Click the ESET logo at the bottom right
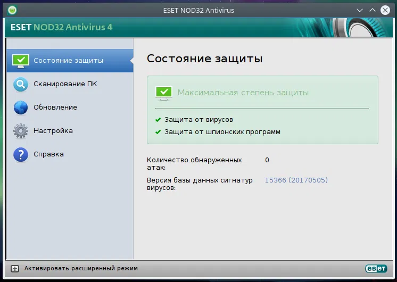397x282 pixels. [x=376, y=268]
